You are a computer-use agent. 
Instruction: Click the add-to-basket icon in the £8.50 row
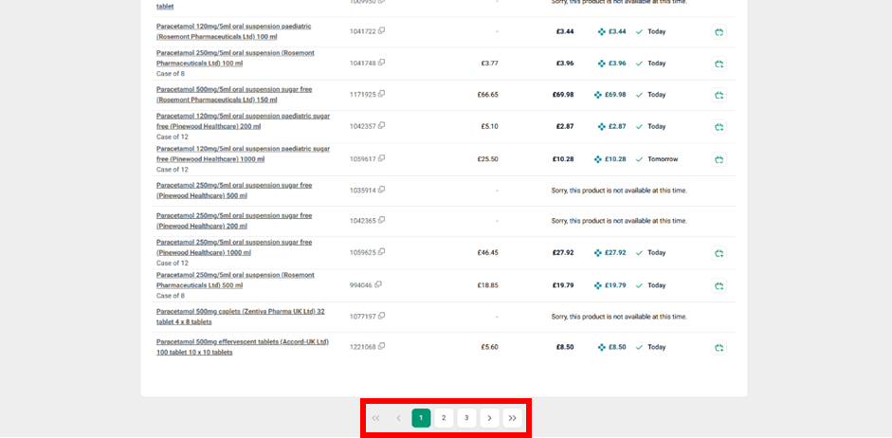pyautogui.click(x=719, y=348)
